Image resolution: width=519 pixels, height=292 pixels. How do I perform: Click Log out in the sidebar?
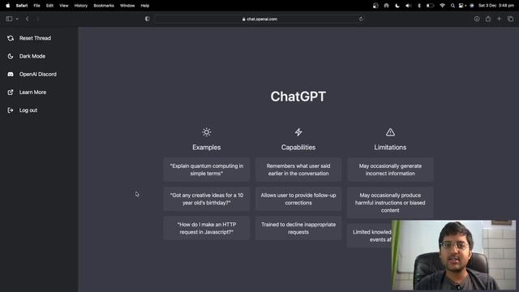(x=28, y=110)
